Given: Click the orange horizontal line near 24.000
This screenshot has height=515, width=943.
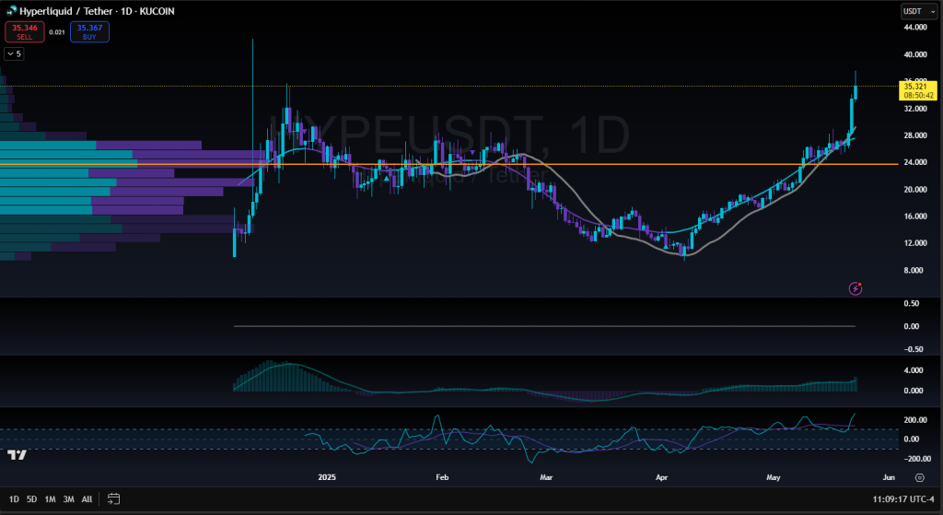Looking at the screenshot, I should (x=448, y=164).
